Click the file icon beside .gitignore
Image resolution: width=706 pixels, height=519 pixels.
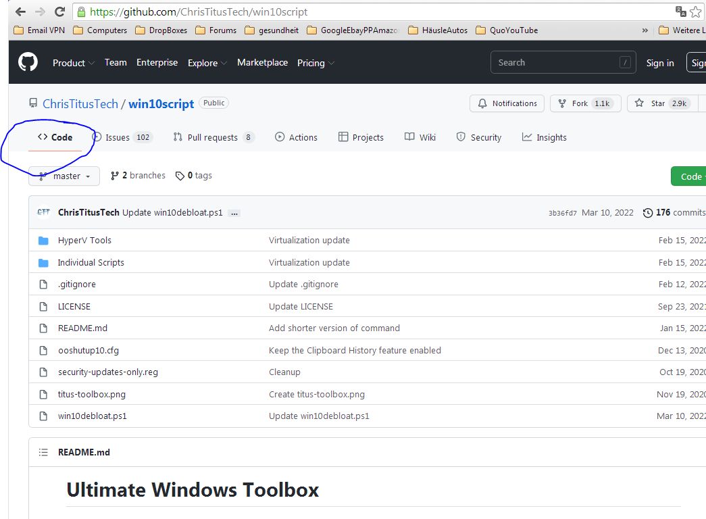[x=43, y=285]
